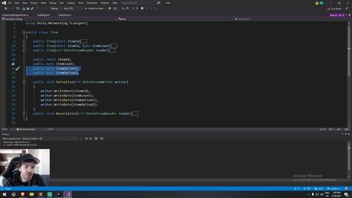The image size is (352, 198).
Task: Click the Output panel vertical scrollbar
Action: 349,159
